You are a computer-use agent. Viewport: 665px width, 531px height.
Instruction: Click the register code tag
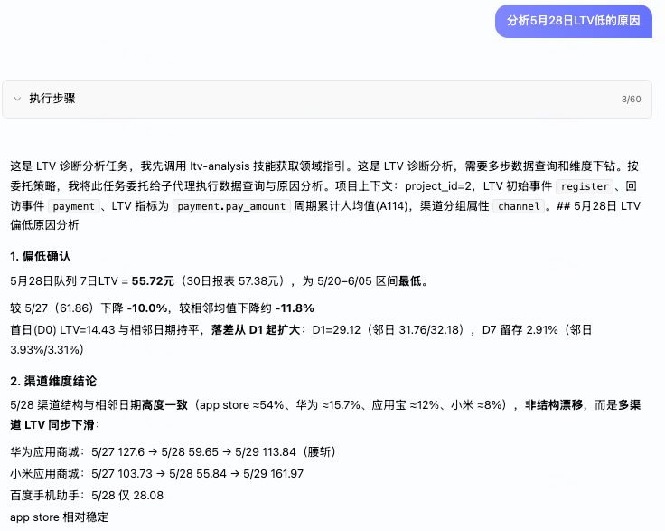[585, 186]
